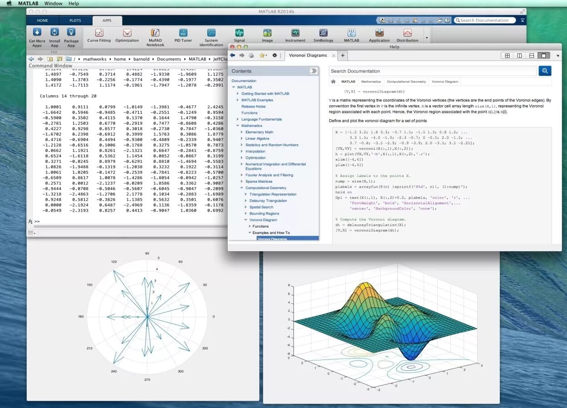567x408 pixels.
Task: Click the Documentation link in Contents
Action: (244, 81)
